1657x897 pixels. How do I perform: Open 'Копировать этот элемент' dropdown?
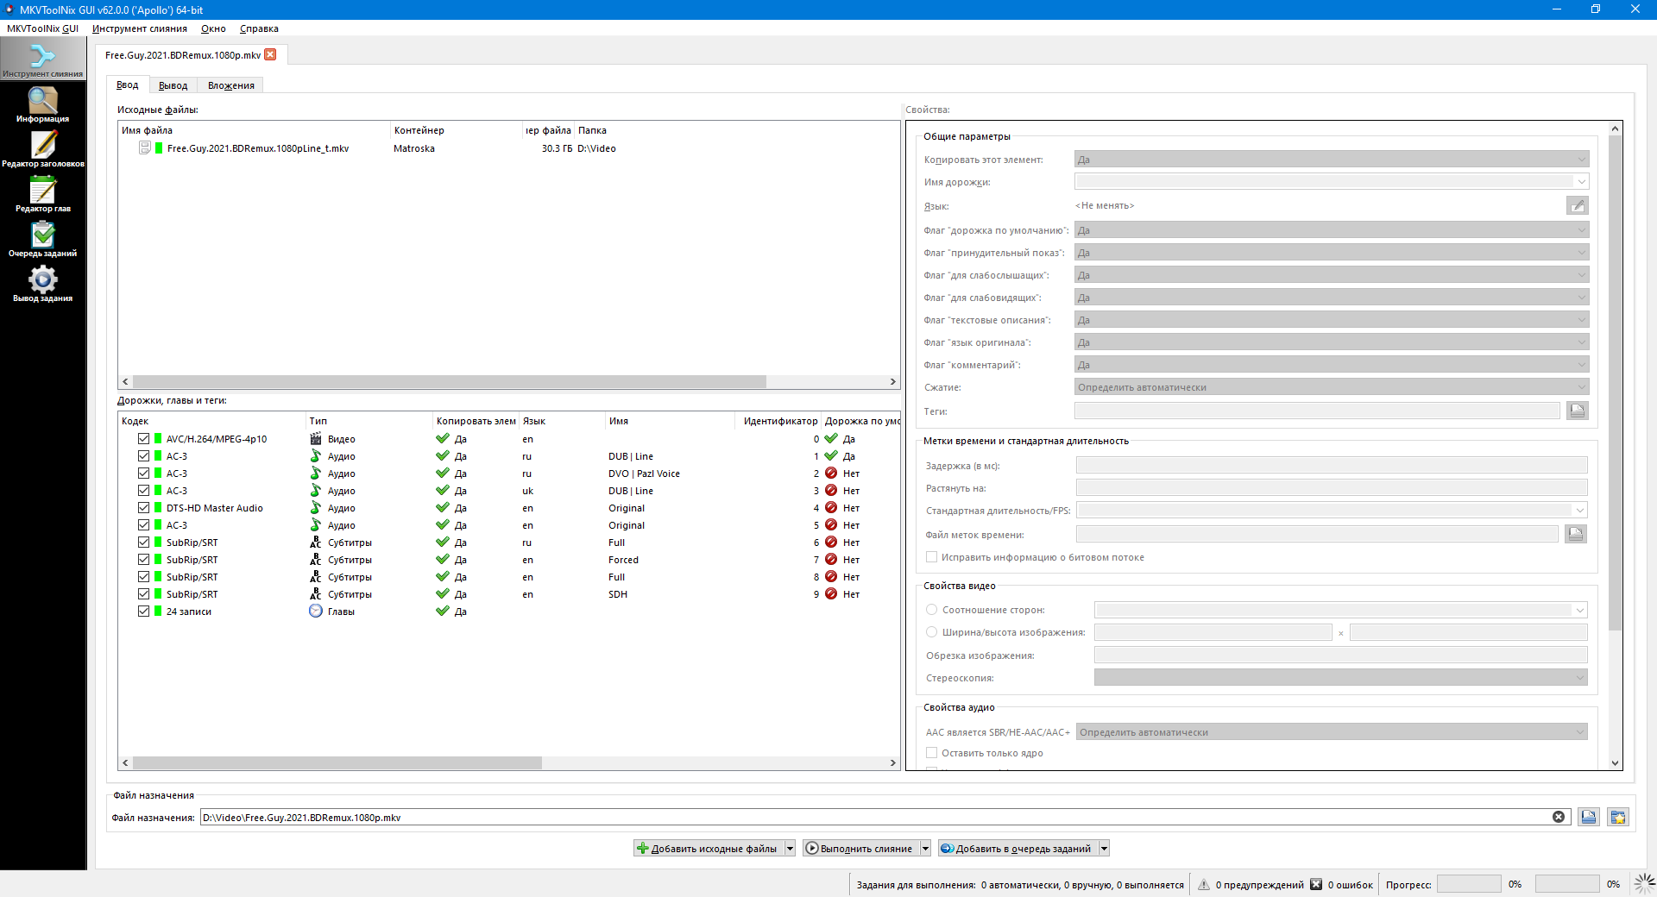click(x=1332, y=160)
